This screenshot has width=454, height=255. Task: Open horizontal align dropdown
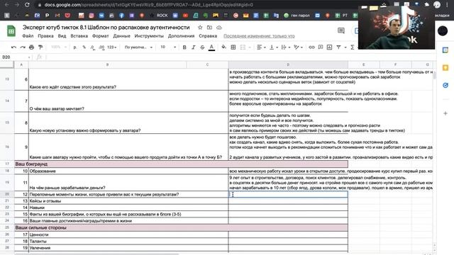point(262,47)
